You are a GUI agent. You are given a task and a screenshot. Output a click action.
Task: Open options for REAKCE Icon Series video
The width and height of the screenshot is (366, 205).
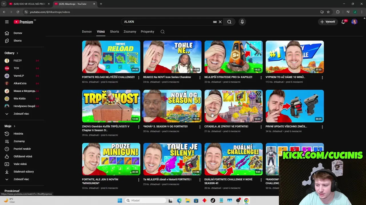(200, 77)
